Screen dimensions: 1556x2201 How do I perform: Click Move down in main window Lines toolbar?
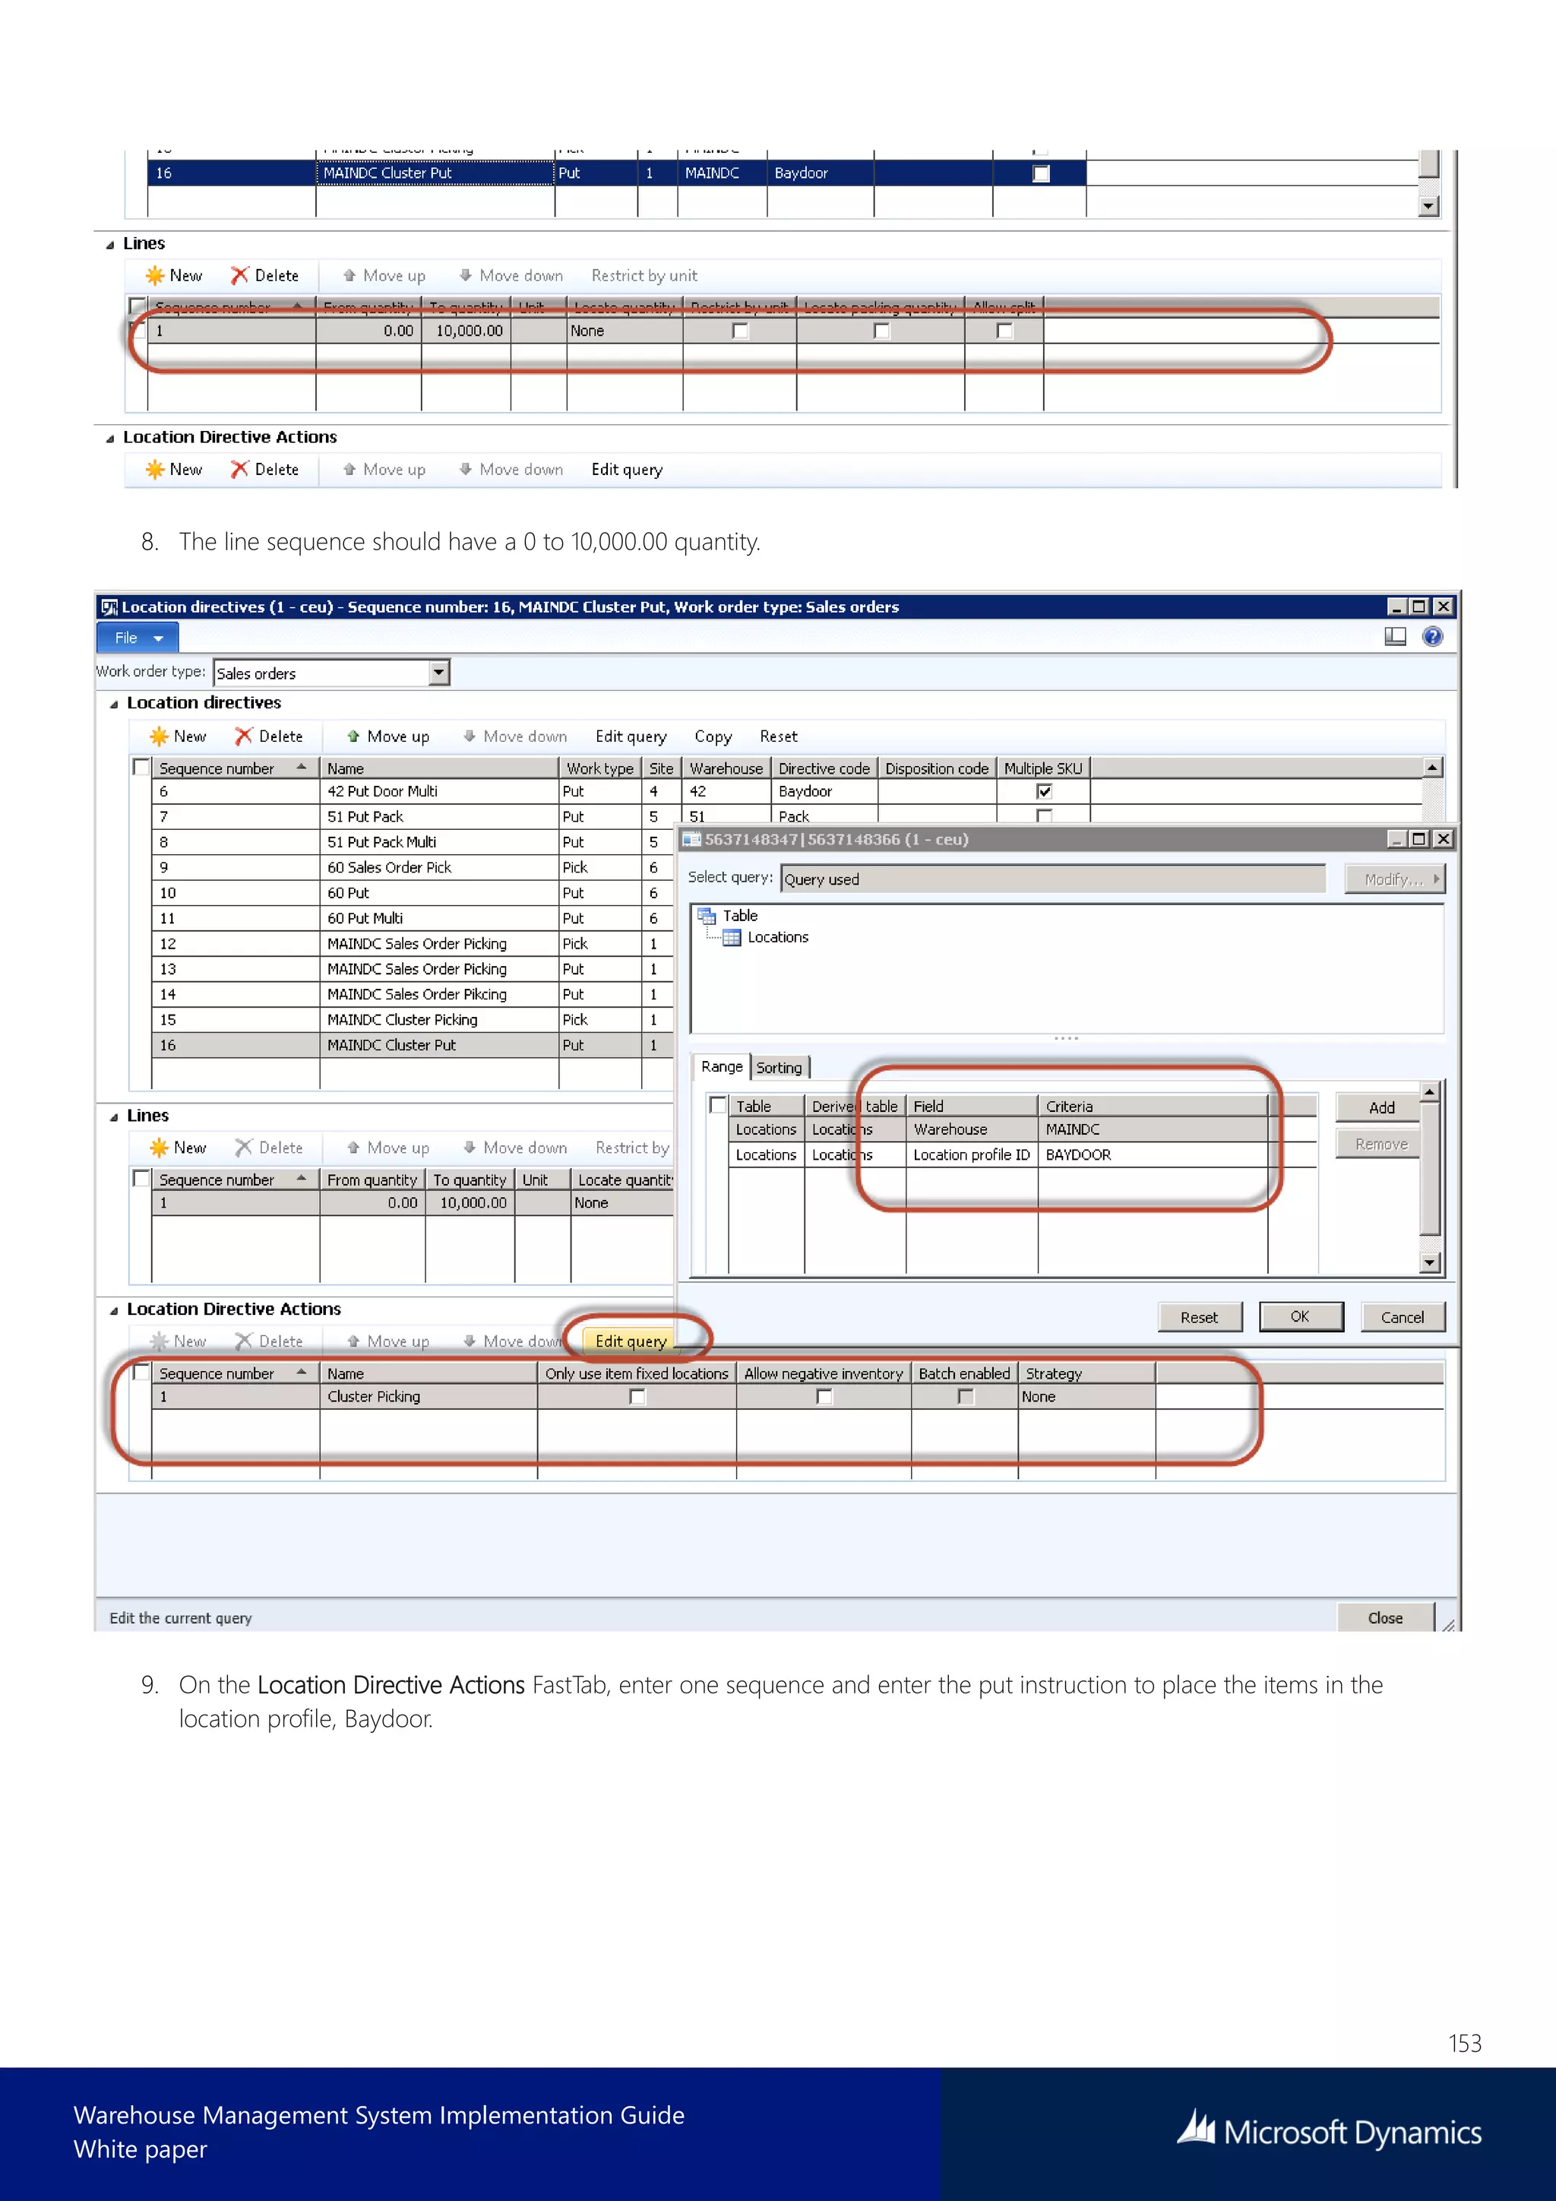[514, 1148]
